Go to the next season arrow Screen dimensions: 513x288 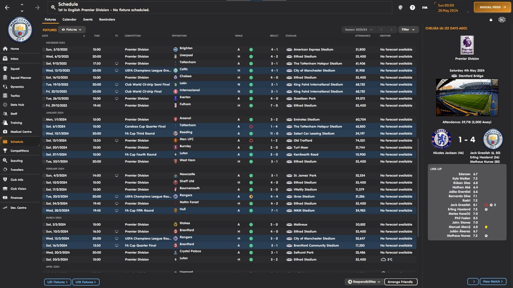(x=392, y=30)
